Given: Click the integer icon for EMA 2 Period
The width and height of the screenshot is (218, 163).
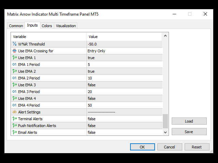Looking at the screenshot, I should pyautogui.click(x=14, y=78).
